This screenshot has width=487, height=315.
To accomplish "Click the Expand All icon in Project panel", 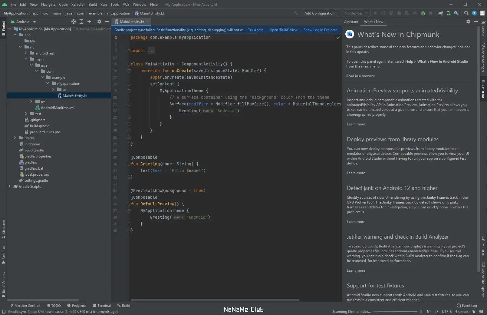I will pyautogui.click(x=81, y=22).
